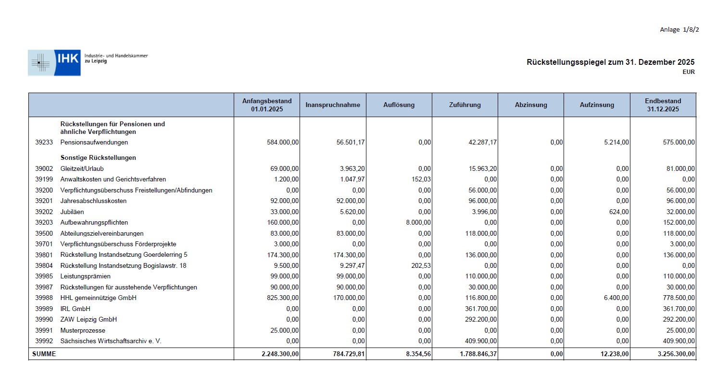716x384 pixels.
Task: Select the Sächsisches Wirtschaftsarchiv e. V. row
Action: click(x=362, y=341)
